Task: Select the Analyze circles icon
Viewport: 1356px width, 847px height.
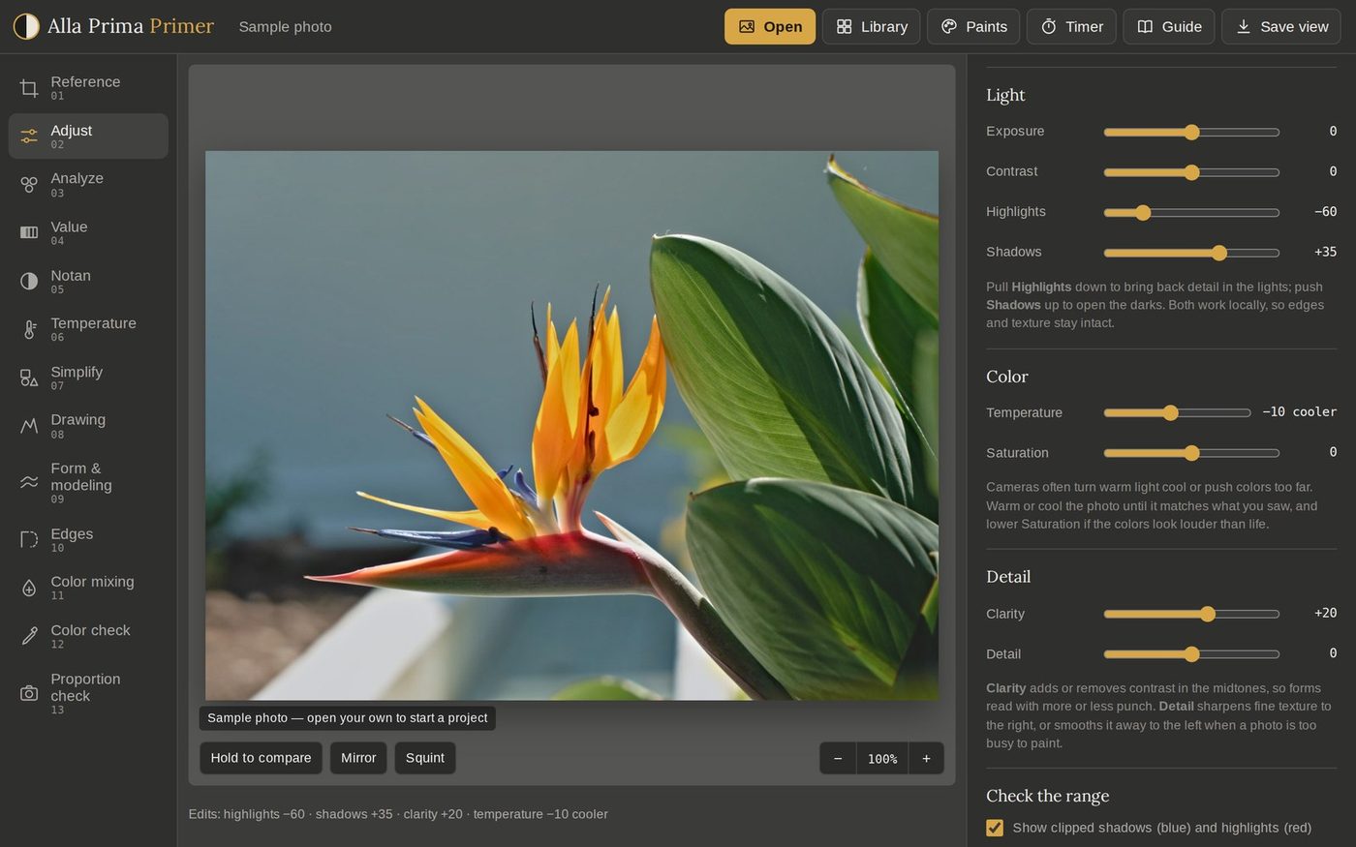Action: (29, 185)
